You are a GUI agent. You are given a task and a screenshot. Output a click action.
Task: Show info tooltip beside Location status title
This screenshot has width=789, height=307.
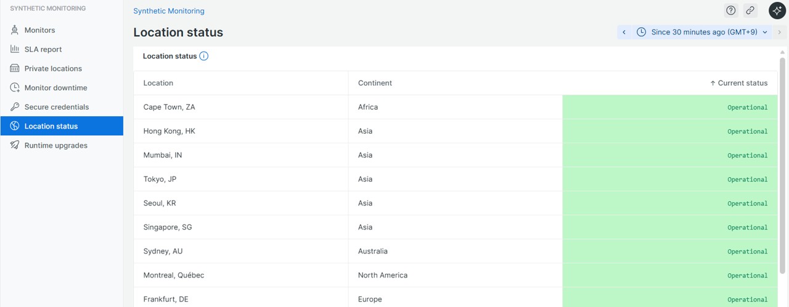tap(204, 56)
